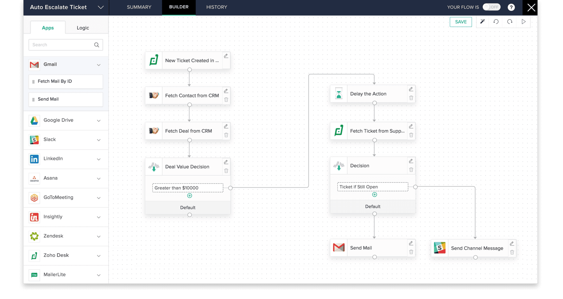This screenshot has height=299, width=563.
Task: Edit the right-hand Decision node
Action: coord(411,161)
